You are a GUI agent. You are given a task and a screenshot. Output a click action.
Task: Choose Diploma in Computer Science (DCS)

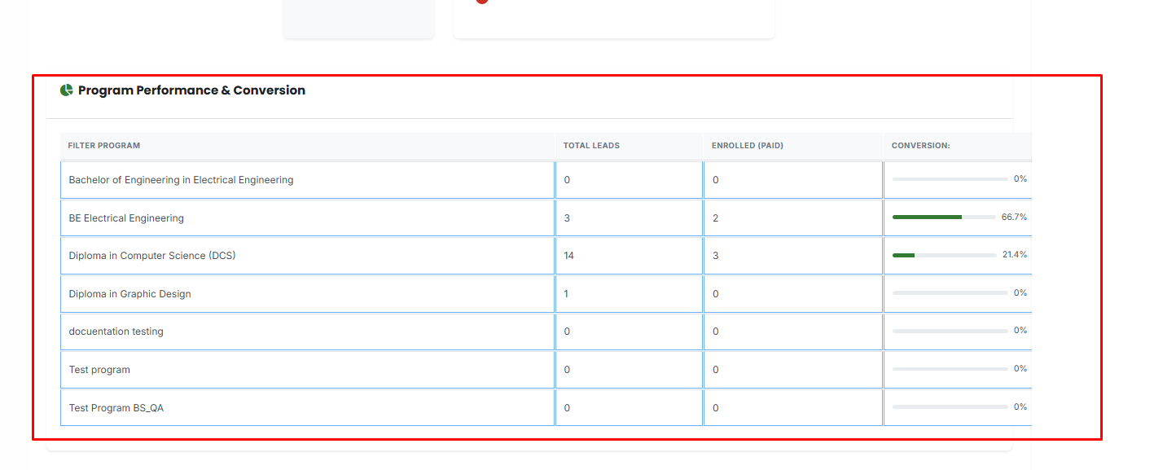pyautogui.click(x=152, y=256)
